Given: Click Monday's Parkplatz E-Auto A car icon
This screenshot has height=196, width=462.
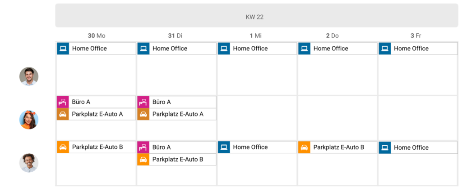Looking at the screenshot, I should tap(63, 114).
